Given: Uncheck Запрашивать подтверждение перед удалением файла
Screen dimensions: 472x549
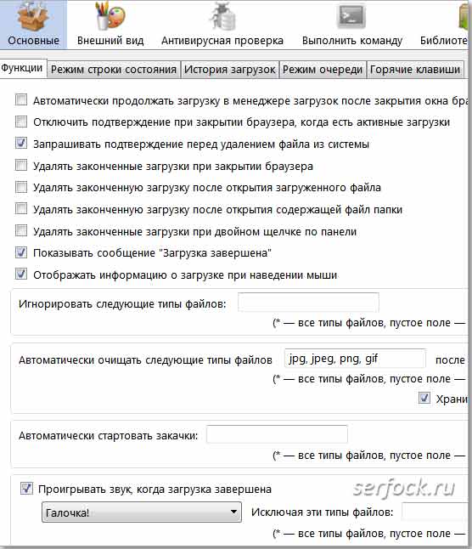Looking at the screenshot, I should [21, 144].
